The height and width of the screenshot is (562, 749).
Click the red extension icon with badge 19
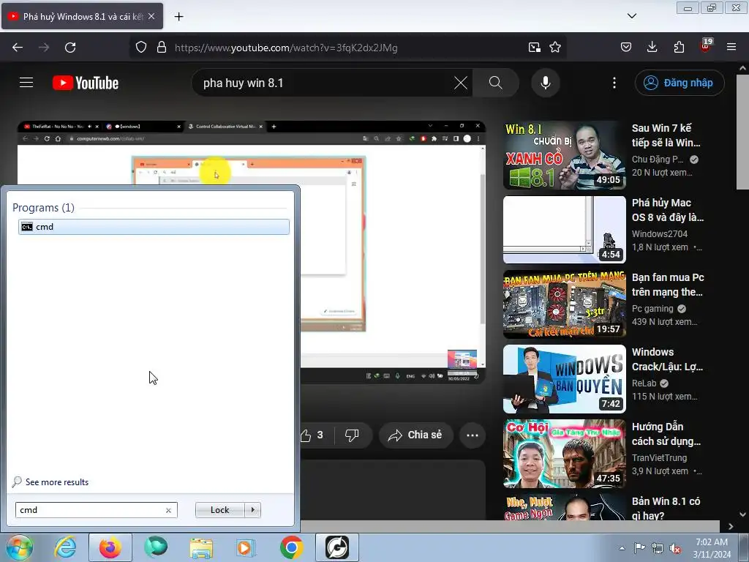tap(706, 46)
